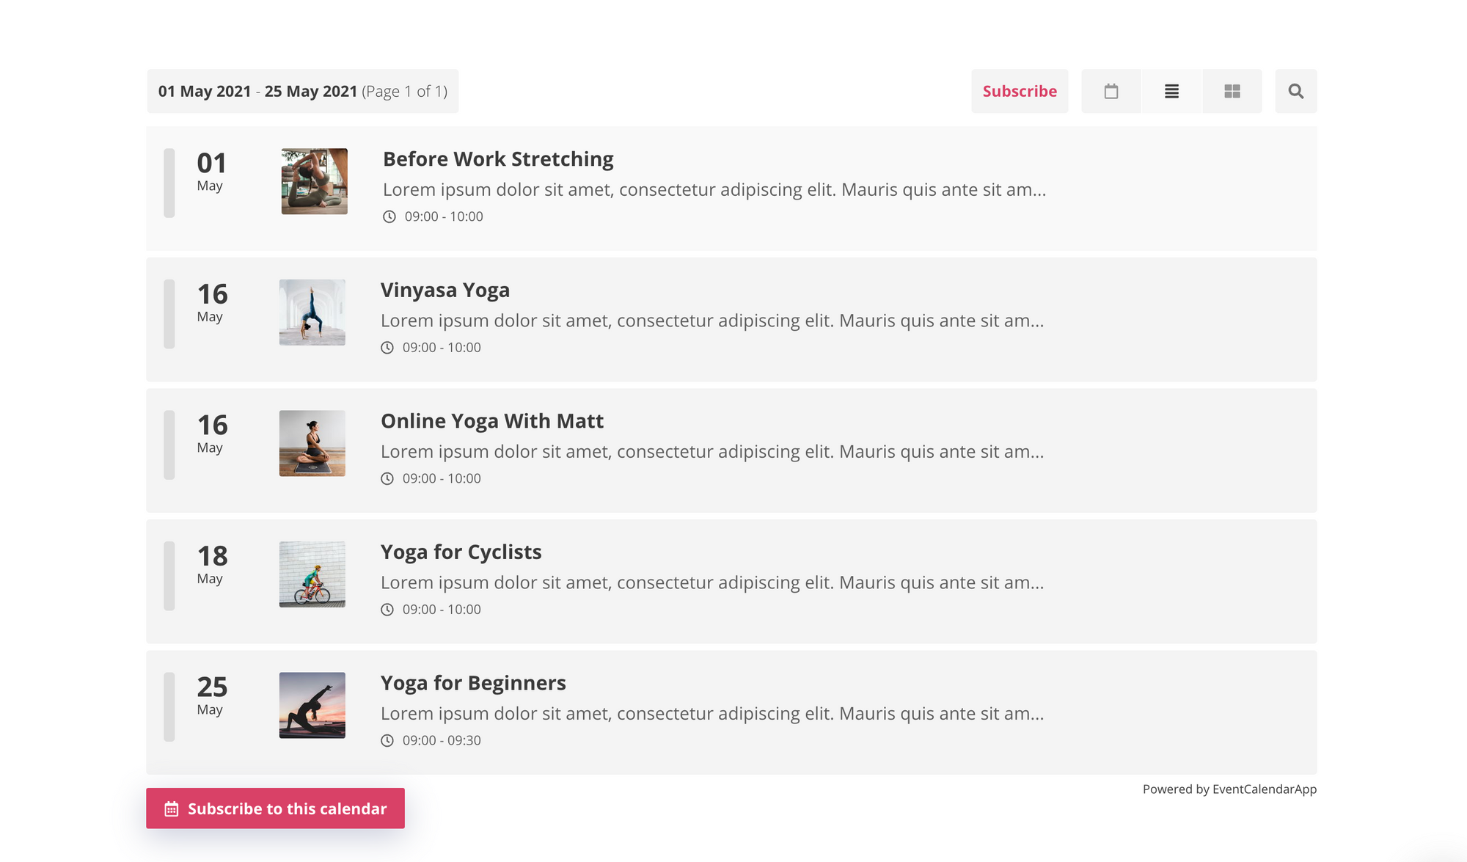Click the clock icon of Yoga for Beginners
1467x862 pixels.
coord(387,740)
